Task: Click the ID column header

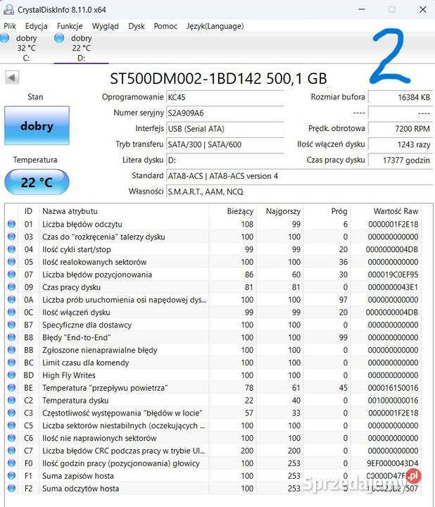Action: pyautogui.click(x=28, y=211)
